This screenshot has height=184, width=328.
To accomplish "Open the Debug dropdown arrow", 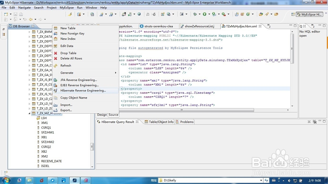I will pyautogui.click(x=199, y=14).
